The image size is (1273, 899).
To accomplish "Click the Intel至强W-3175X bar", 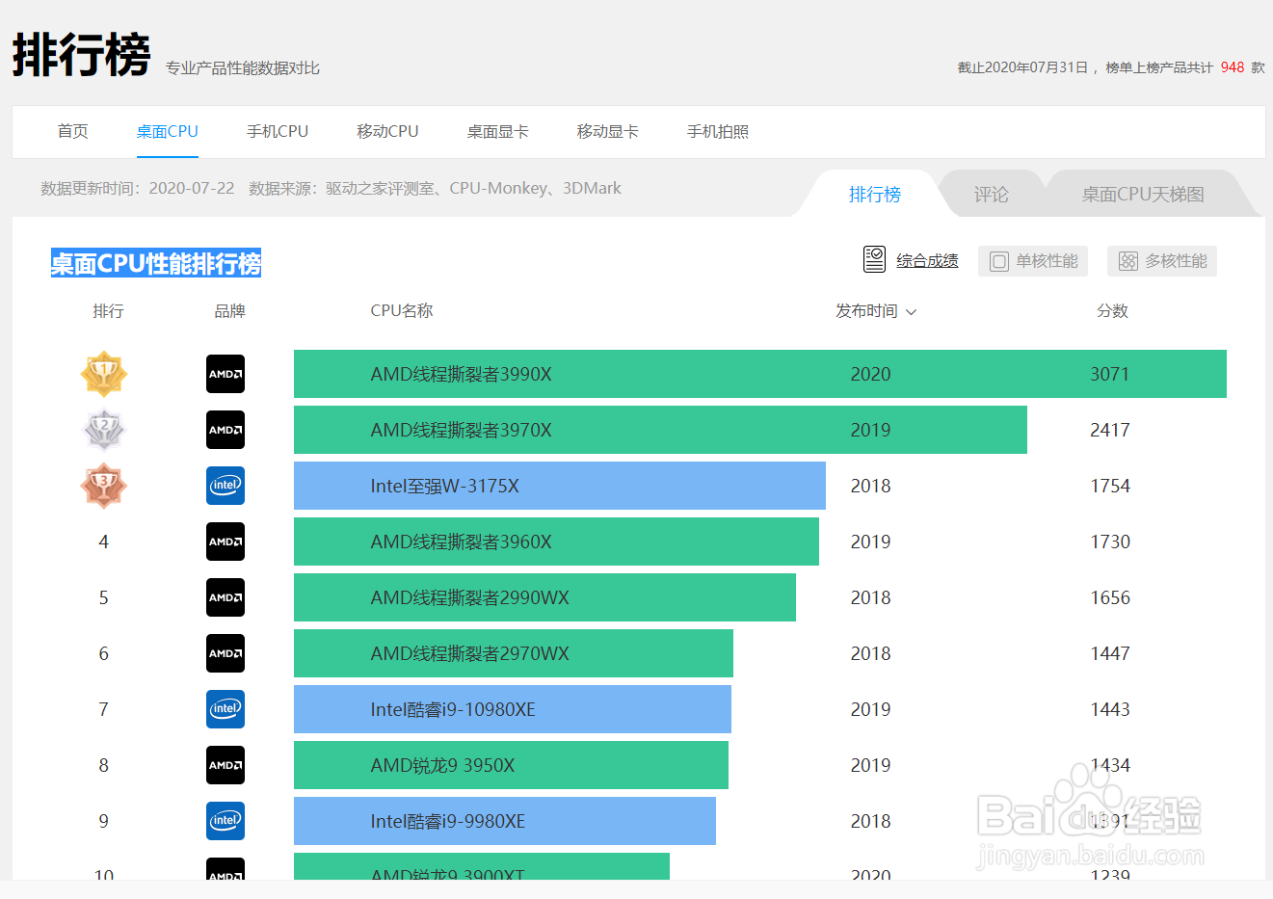I will (560, 486).
